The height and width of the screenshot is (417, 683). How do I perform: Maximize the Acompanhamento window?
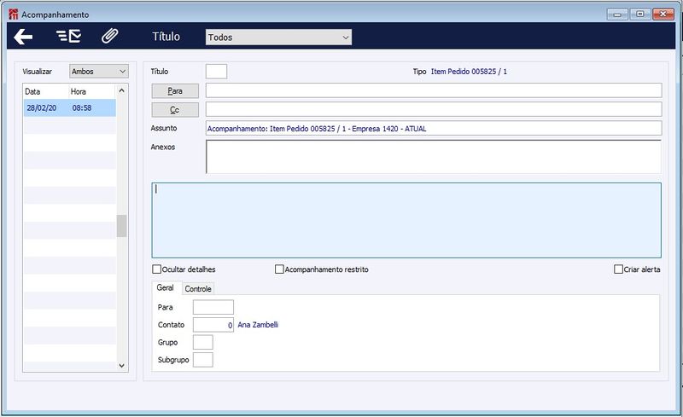tap(639, 14)
